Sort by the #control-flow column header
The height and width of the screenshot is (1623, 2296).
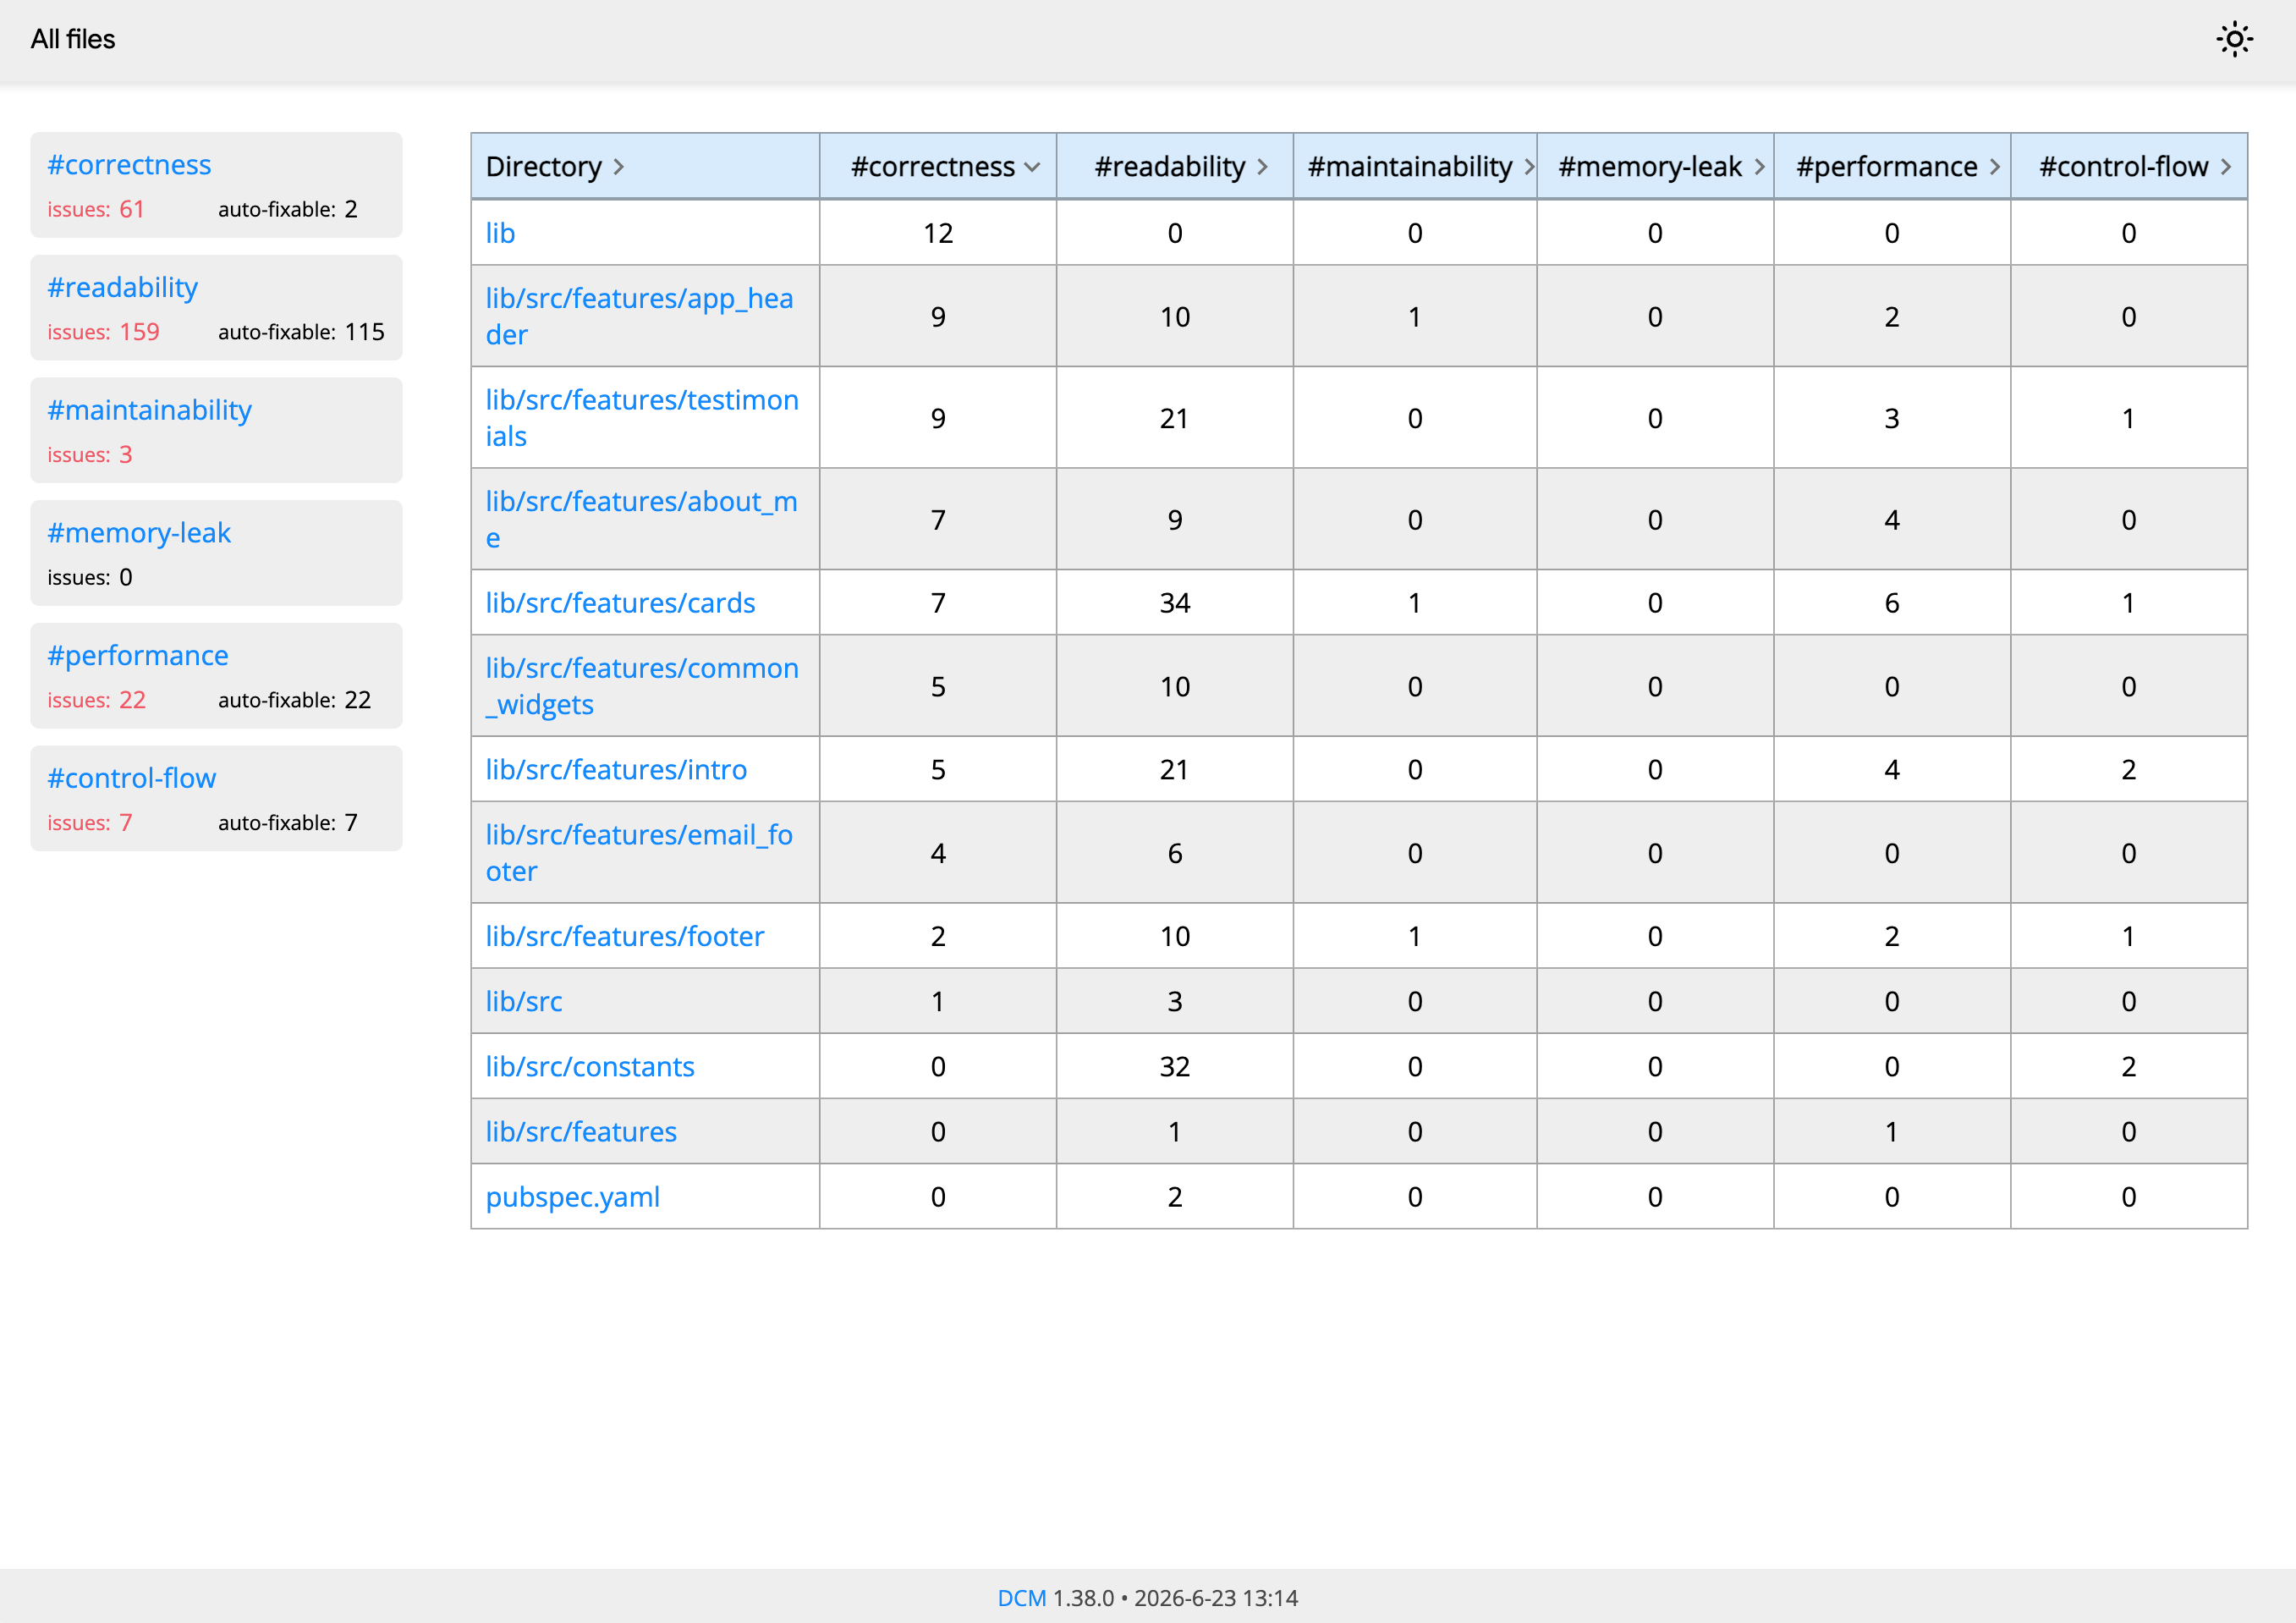tap(2129, 166)
